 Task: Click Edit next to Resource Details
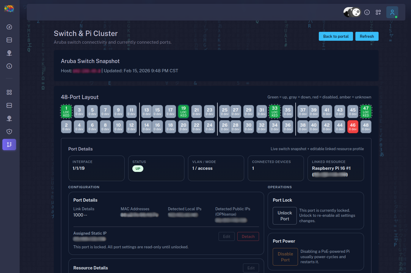pyautogui.click(x=251, y=268)
